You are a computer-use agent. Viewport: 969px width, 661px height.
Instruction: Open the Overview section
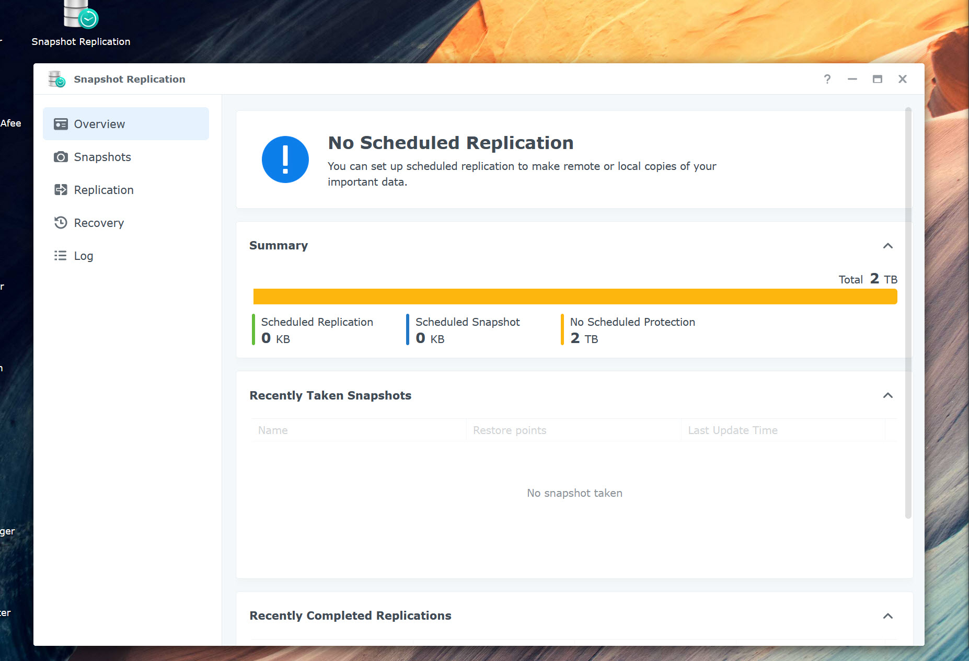pyautogui.click(x=125, y=124)
